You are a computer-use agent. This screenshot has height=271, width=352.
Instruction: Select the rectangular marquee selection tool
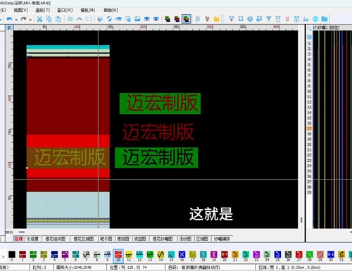pyautogui.click(x=89, y=19)
